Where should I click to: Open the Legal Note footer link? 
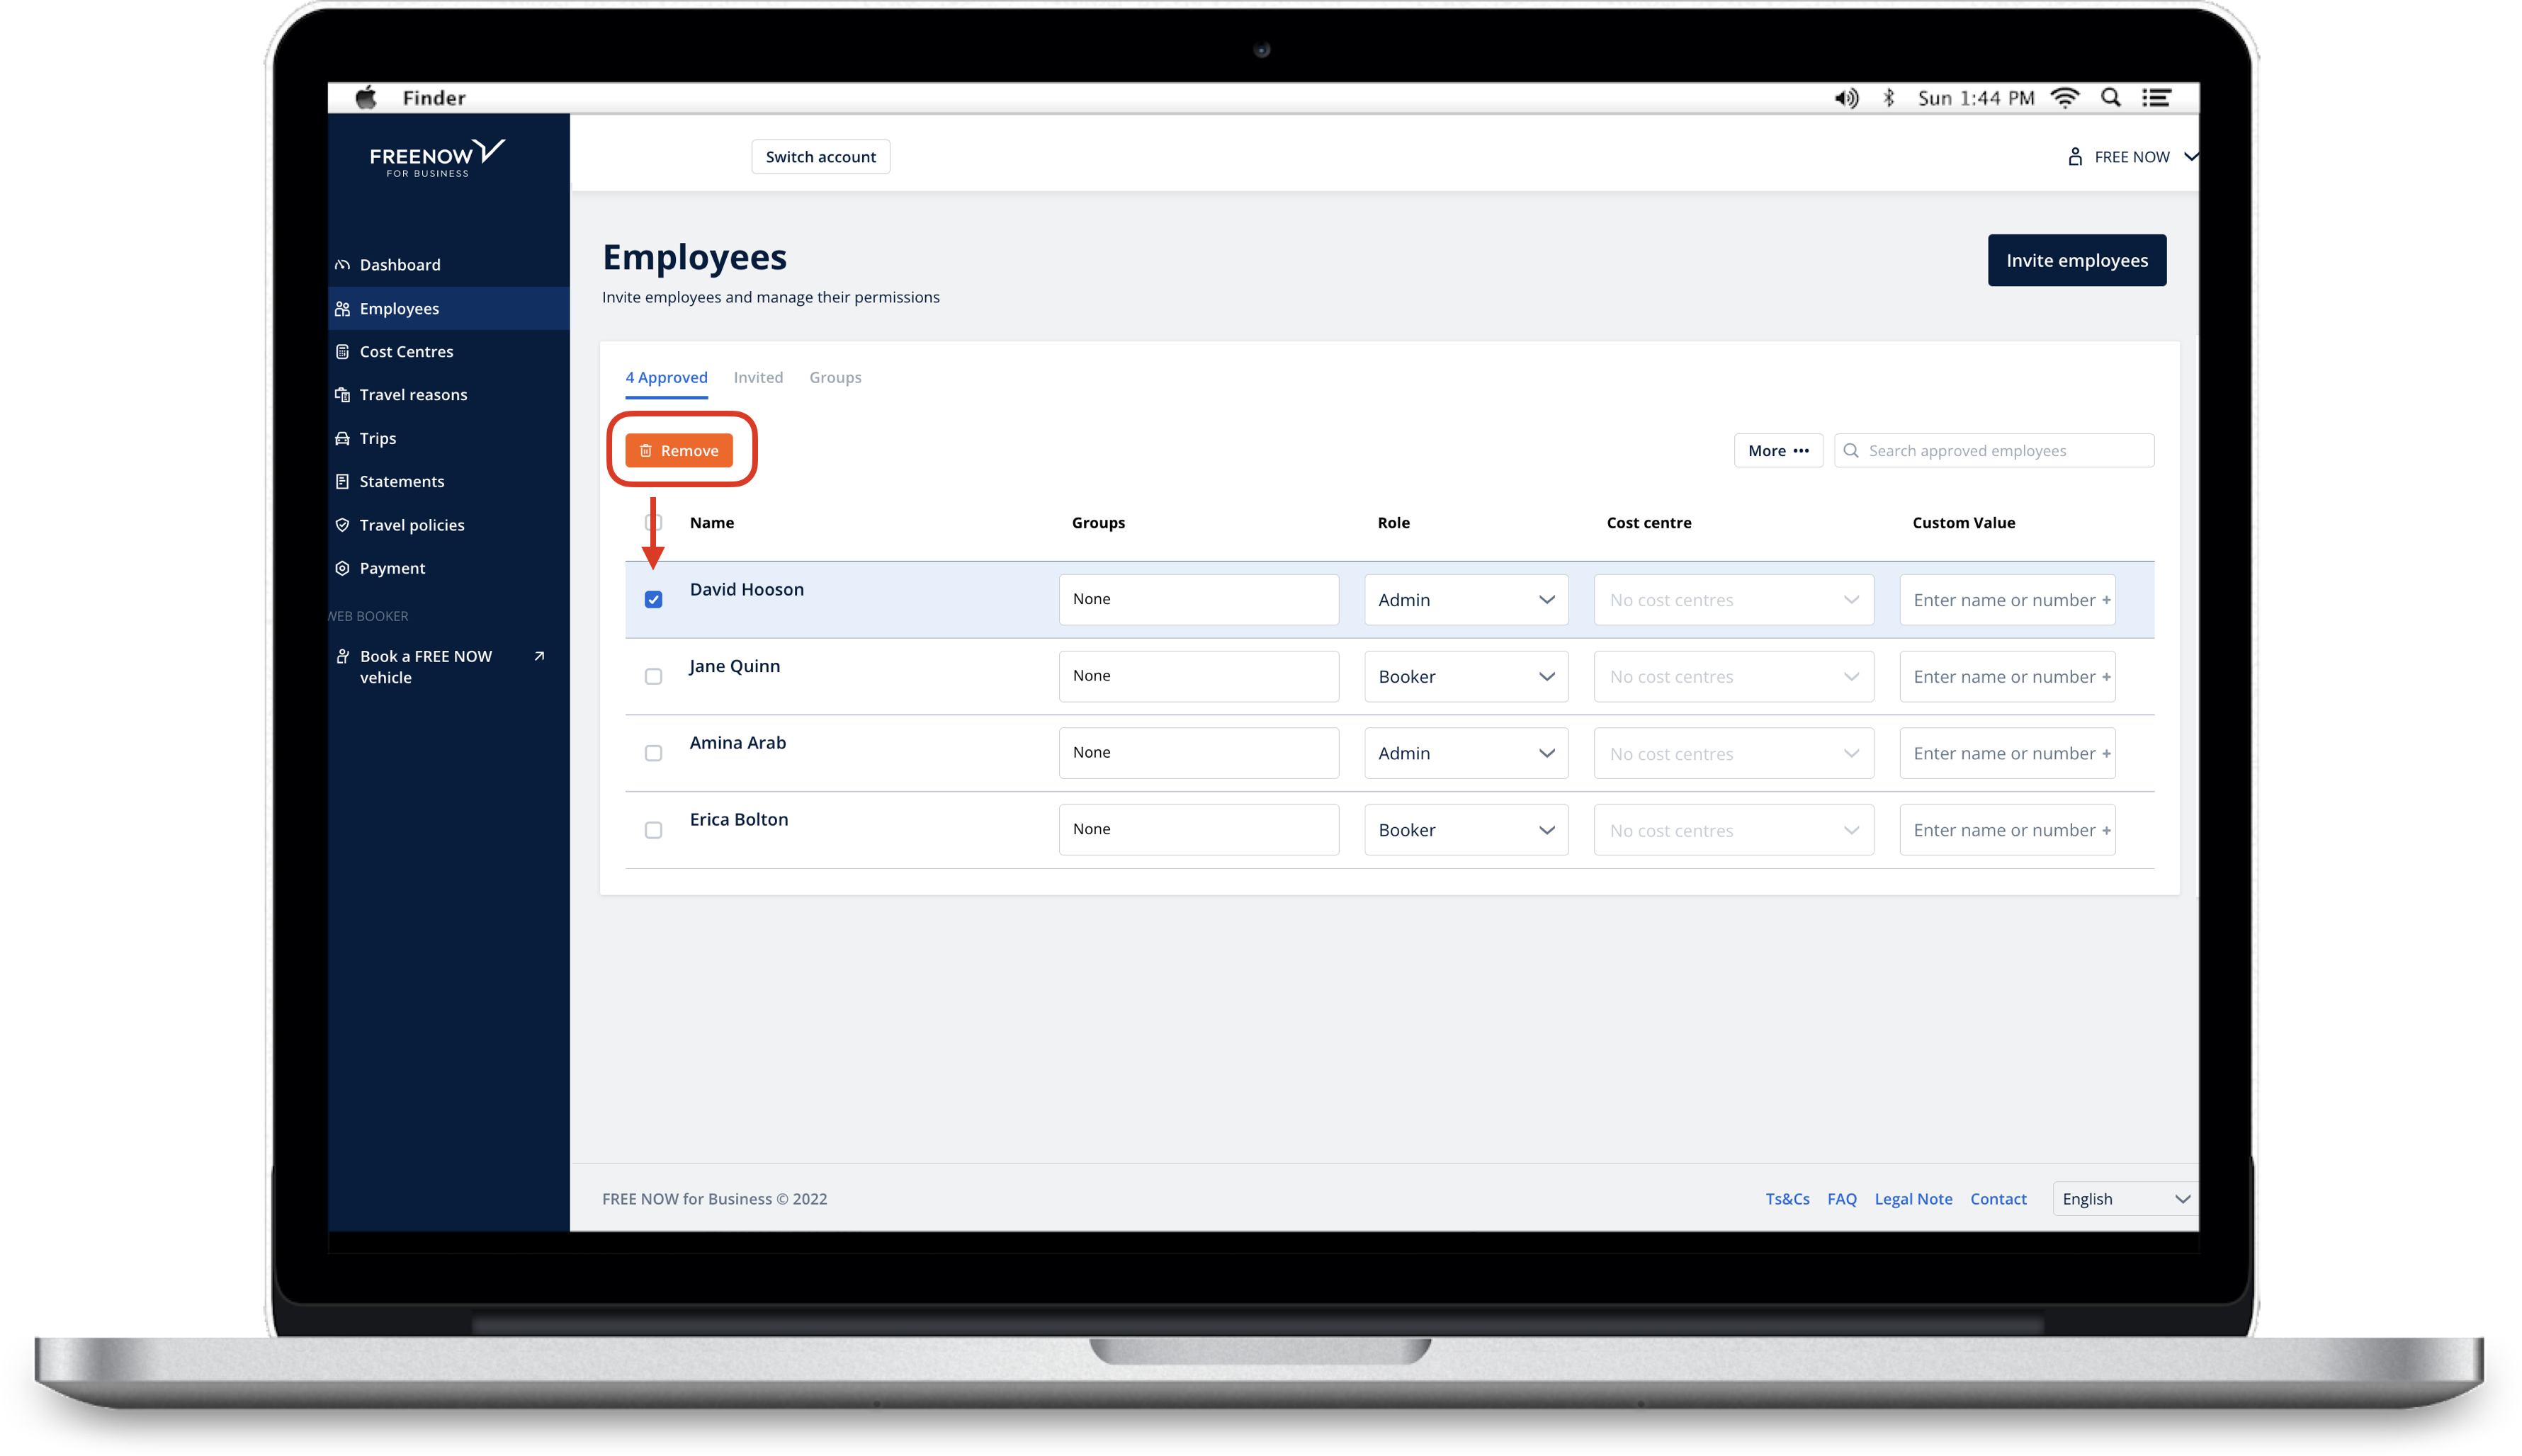[1913, 1199]
